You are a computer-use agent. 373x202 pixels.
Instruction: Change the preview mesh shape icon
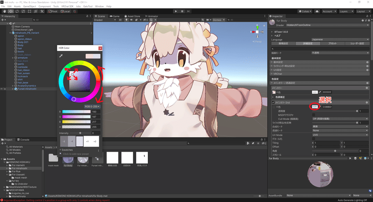pyautogui.click(x=355, y=158)
